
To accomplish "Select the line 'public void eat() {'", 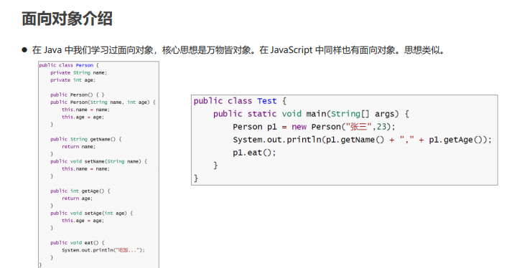I will [x=78, y=243].
